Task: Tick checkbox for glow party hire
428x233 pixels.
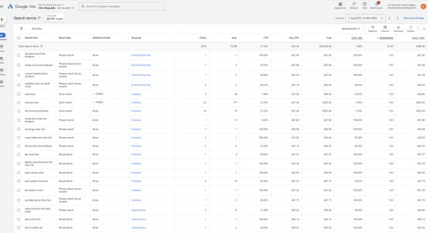Action: click(x=18, y=219)
